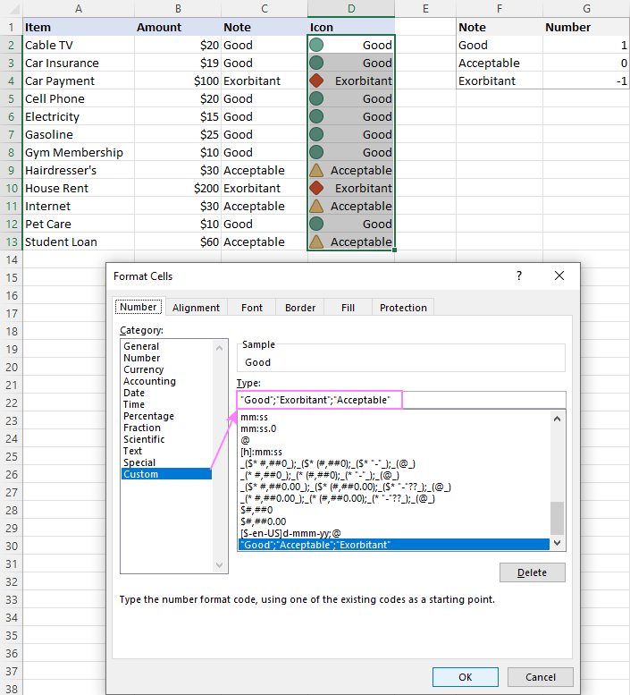
Task: Click the green circle icon for Pet Care
Action: (316, 224)
